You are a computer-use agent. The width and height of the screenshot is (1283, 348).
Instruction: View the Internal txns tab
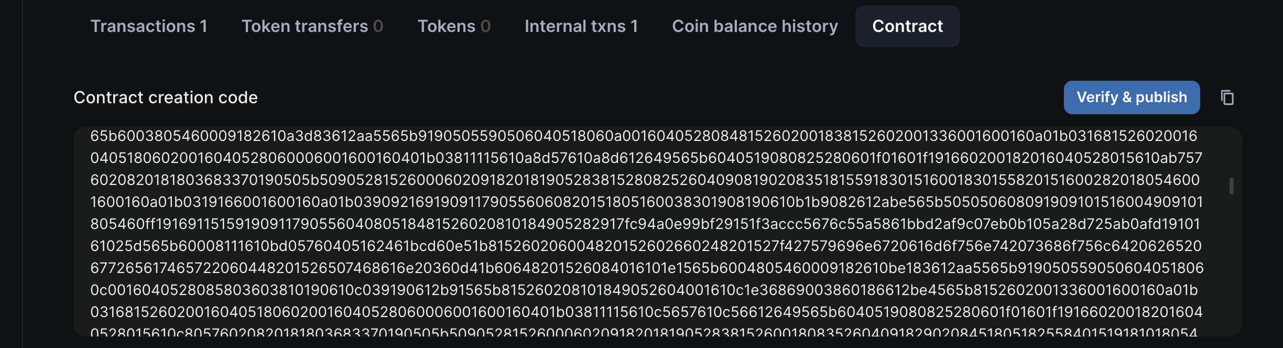(x=581, y=26)
